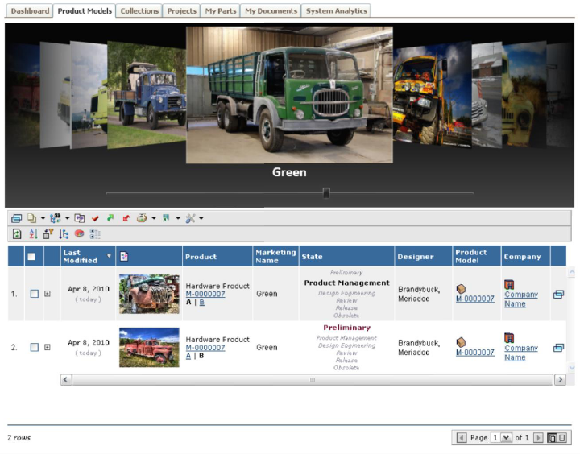Check the checkbox for row 1

34,294
